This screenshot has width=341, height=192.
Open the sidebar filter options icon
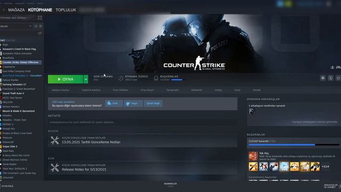point(40,33)
